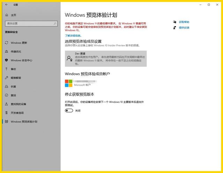Open the 提供反馈 link
This screenshot has height=173, width=223.
(x=184, y=28)
